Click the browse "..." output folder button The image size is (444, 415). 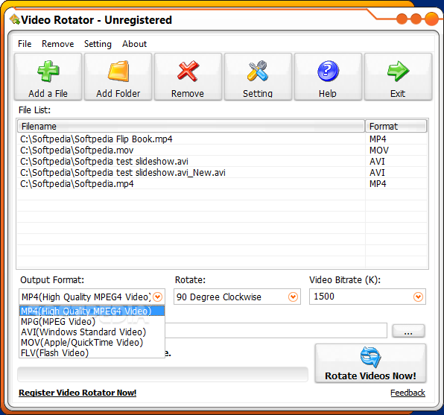point(408,331)
